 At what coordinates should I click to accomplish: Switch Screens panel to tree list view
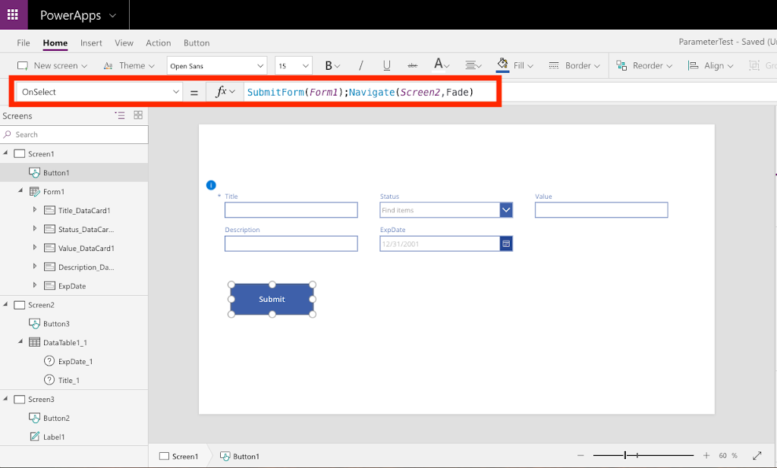[x=120, y=115]
